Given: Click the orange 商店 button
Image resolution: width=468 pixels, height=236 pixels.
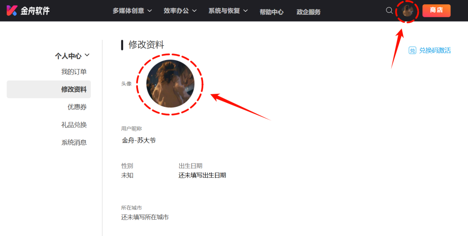Looking at the screenshot, I should coord(436,11).
